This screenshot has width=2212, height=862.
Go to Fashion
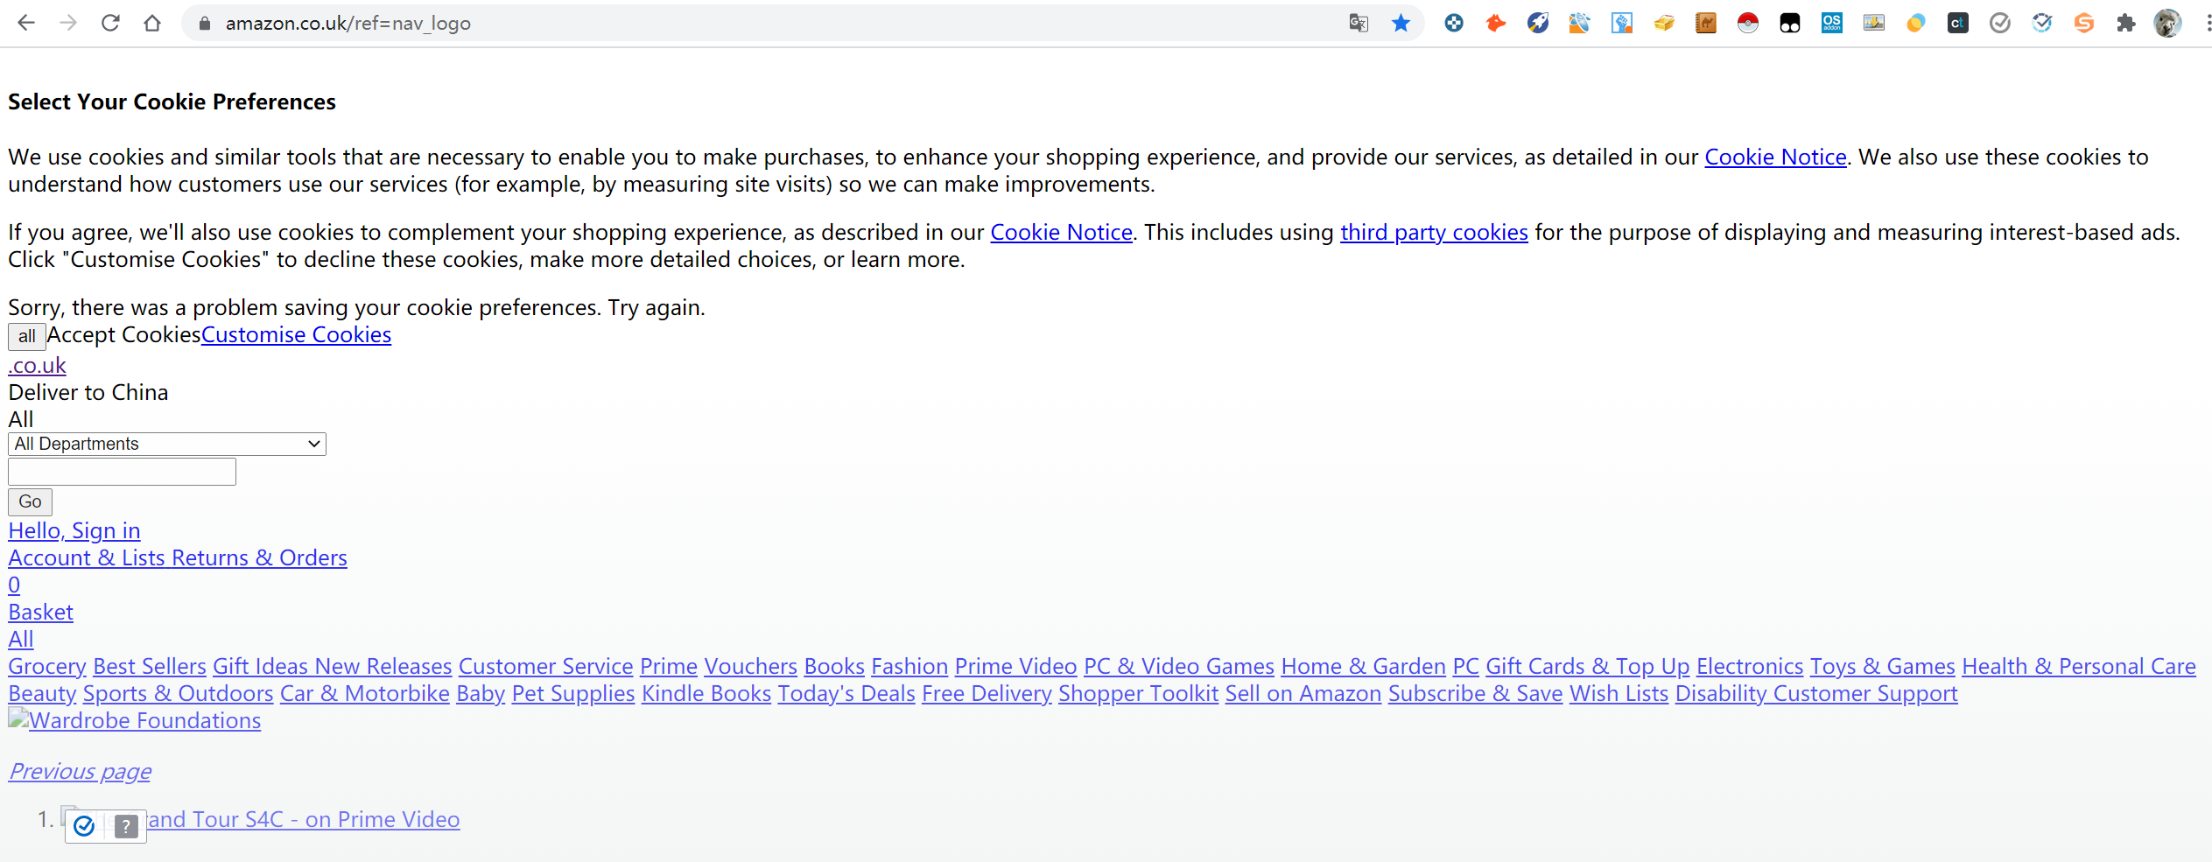pos(910,667)
